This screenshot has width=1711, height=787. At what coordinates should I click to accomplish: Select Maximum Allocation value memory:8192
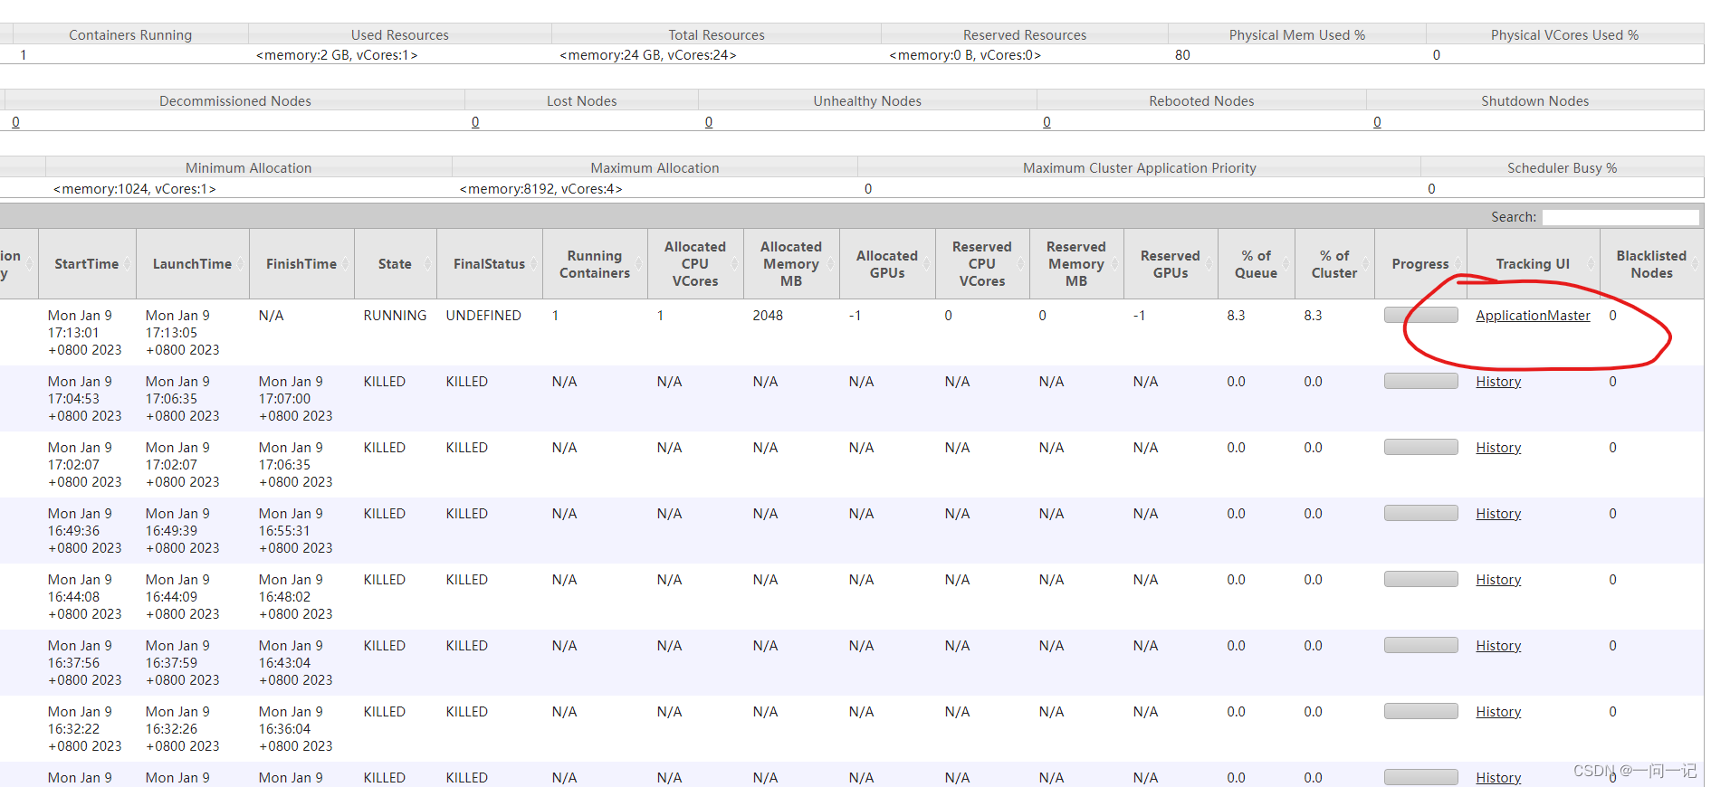click(541, 189)
